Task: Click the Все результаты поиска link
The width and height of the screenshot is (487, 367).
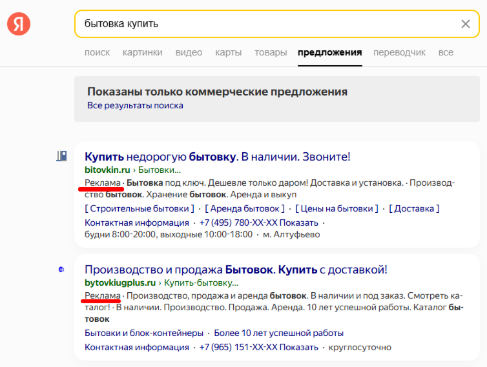Action: 135,105
